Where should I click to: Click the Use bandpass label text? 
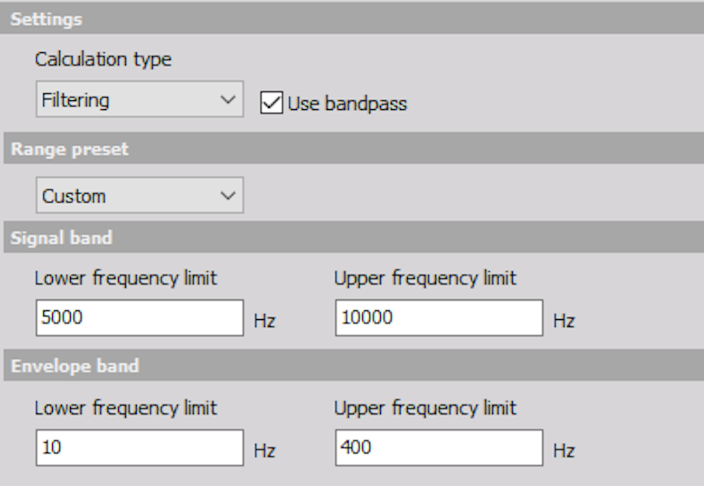pos(347,104)
